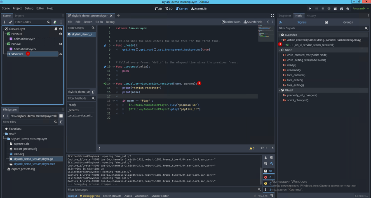Switch to the Inspector tab
Viewport: 371px width, 198px height.
point(285,16)
